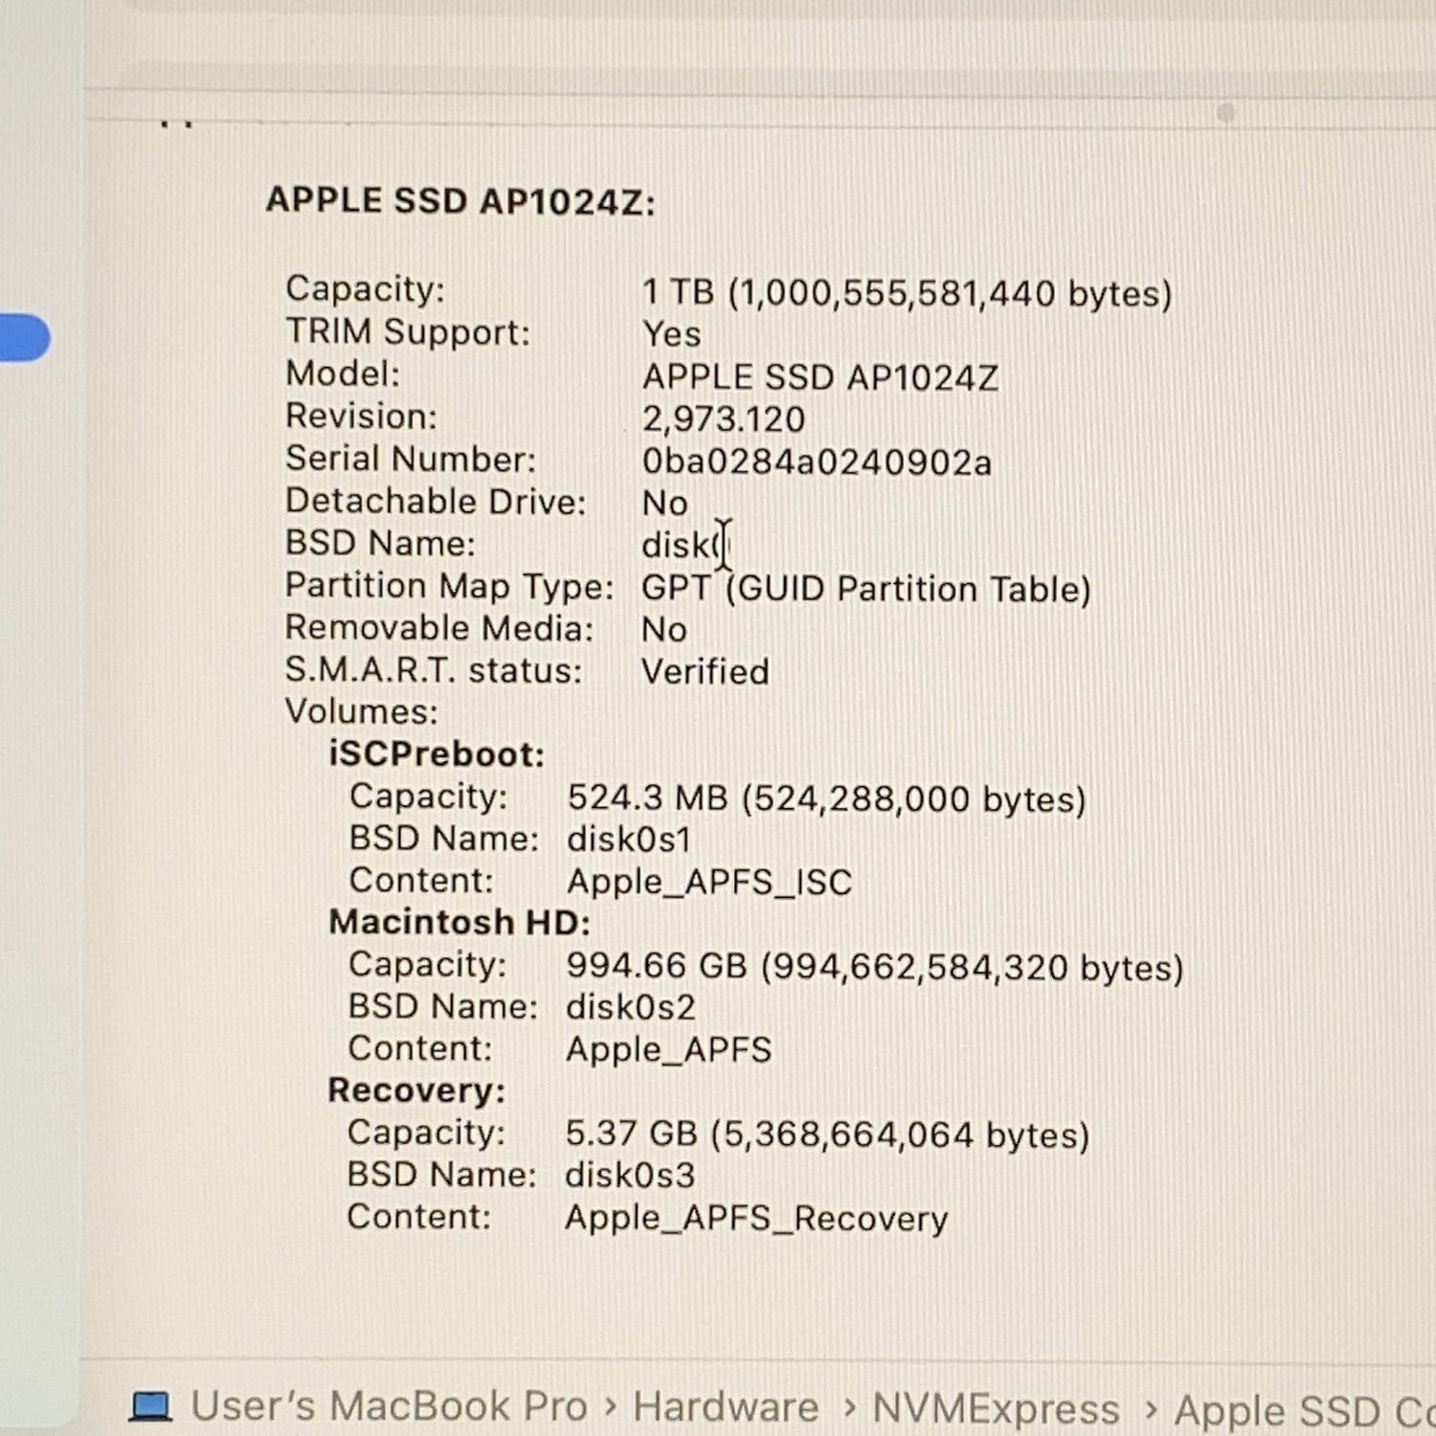The width and height of the screenshot is (1436, 1436).
Task: Select the Apple_APFS content value under Macintosh HD
Action: coord(668,1050)
